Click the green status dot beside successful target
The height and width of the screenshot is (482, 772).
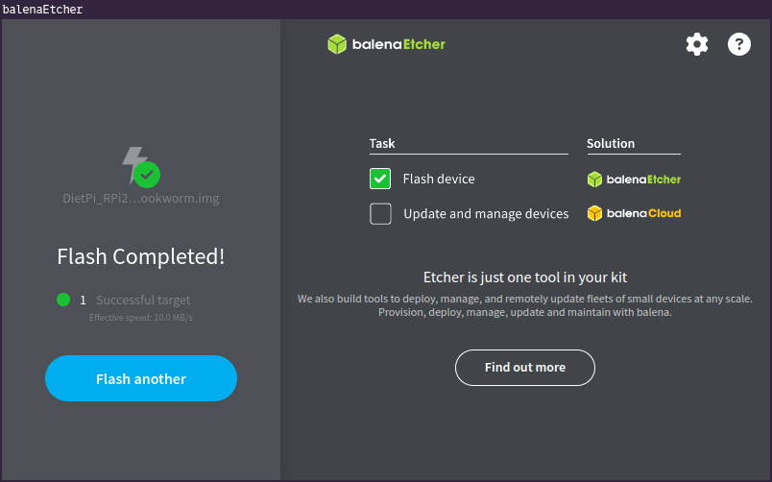tap(63, 300)
